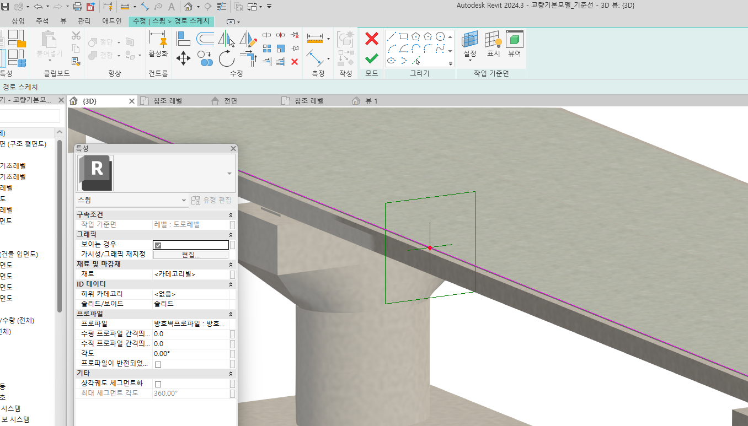Cancel edit mode with the red X

click(x=372, y=39)
